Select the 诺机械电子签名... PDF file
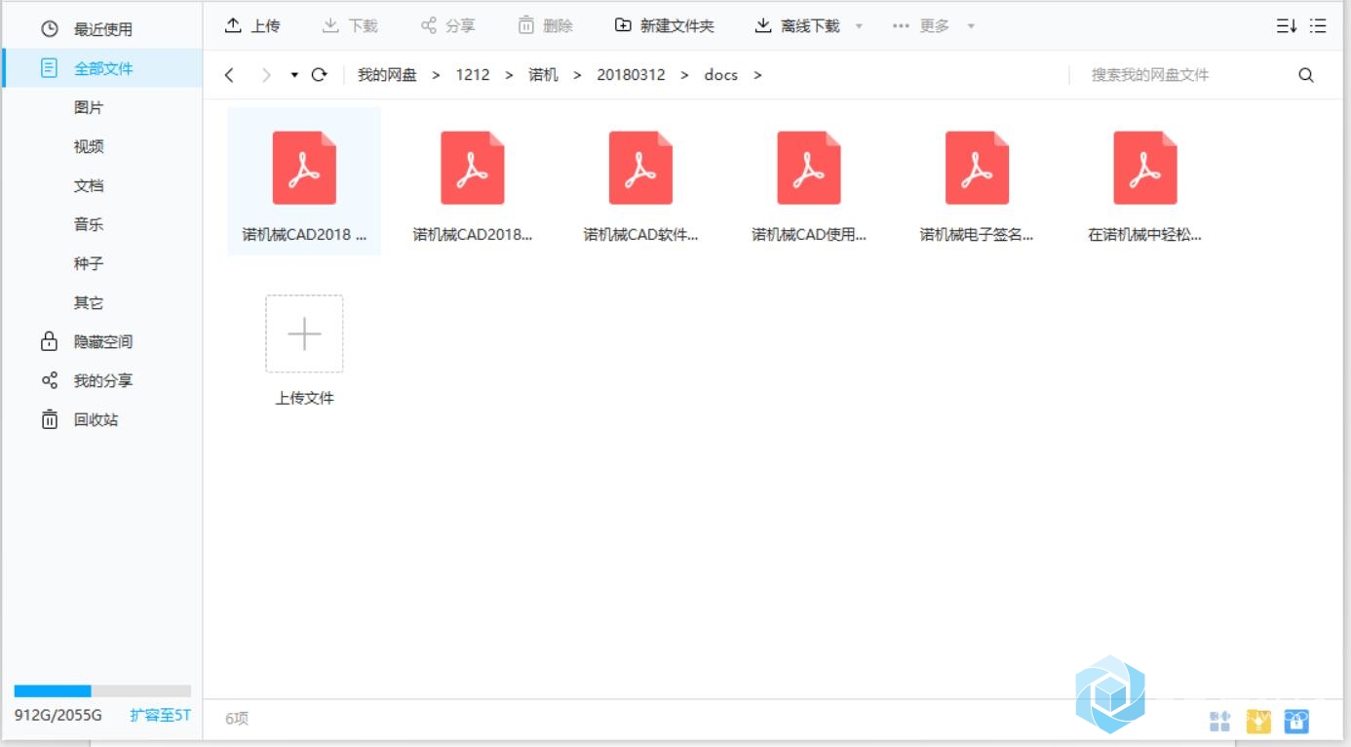Screen dimensions: 1351x747 [x=977, y=181]
